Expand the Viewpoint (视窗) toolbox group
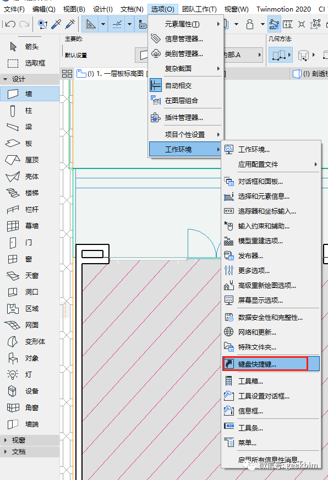 5,440
